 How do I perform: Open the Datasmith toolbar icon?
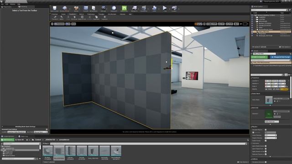tap(114, 9)
